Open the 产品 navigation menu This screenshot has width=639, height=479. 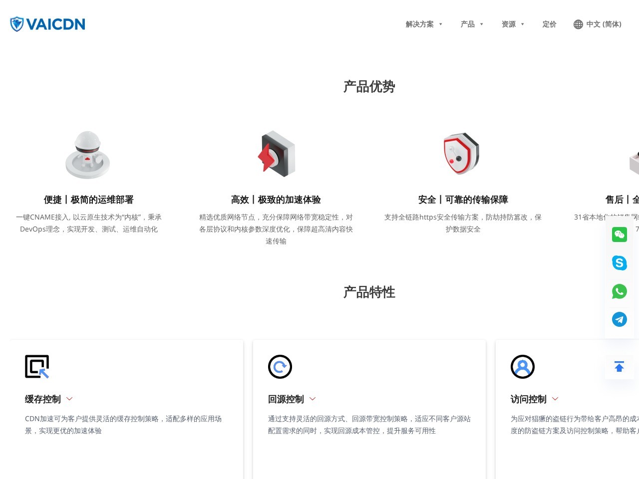471,24
